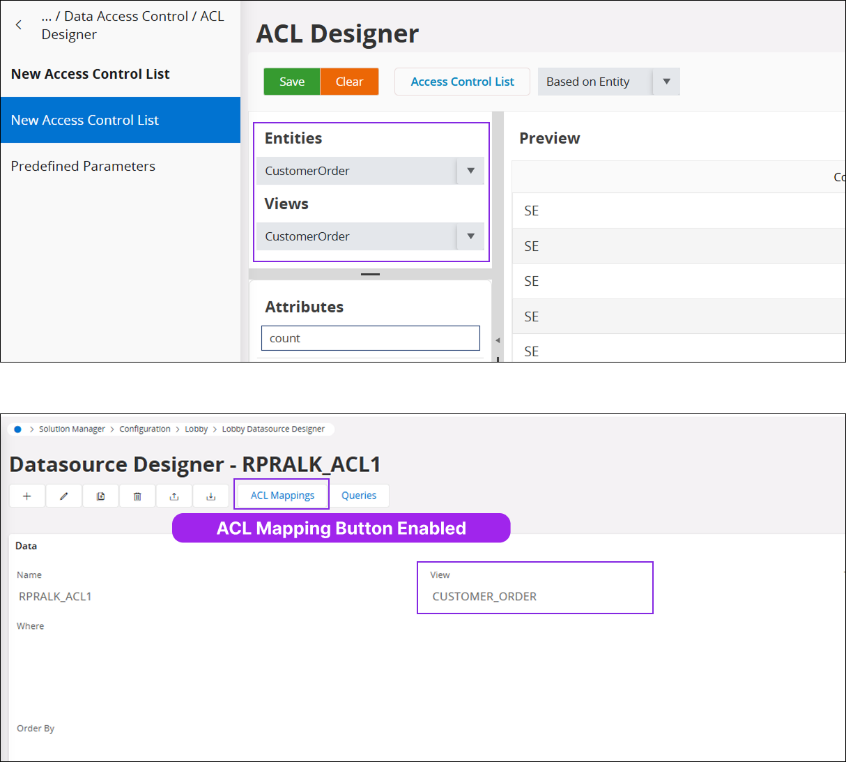The height and width of the screenshot is (762, 846).
Task: Expand the Views CustomerOrder dropdown
Action: [x=470, y=236]
